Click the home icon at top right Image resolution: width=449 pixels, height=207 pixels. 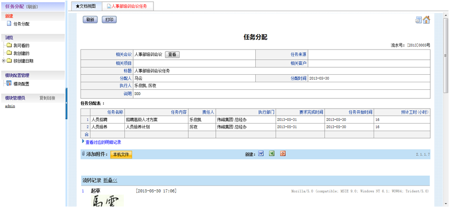[x=426, y=20]
